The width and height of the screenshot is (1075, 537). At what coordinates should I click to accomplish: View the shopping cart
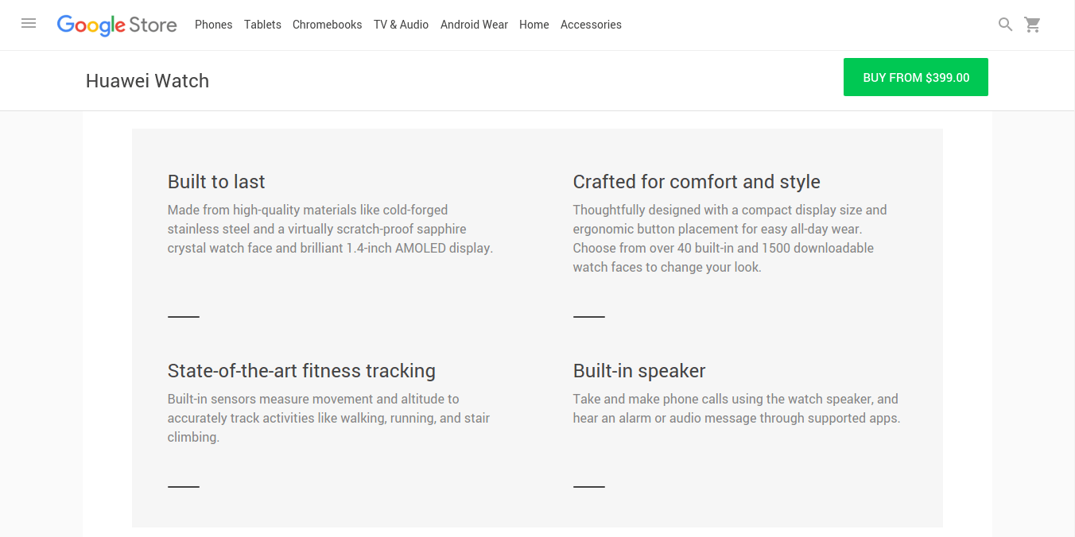pyautogui.click(x=1033, y=25)
